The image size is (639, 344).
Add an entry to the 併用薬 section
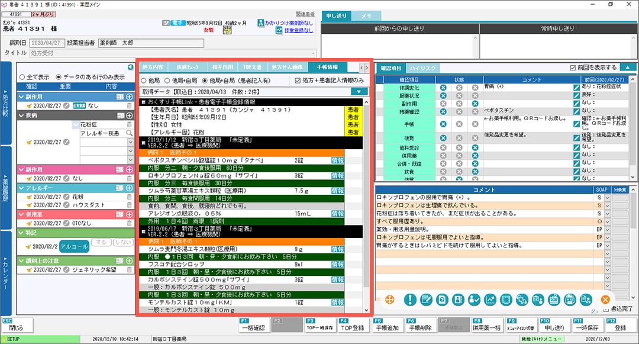(x=129, y=214)
